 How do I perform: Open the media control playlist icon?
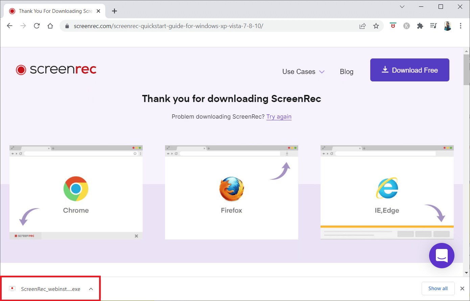click(433, 26)
